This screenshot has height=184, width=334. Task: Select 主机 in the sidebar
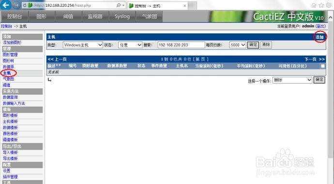(7, 73)
